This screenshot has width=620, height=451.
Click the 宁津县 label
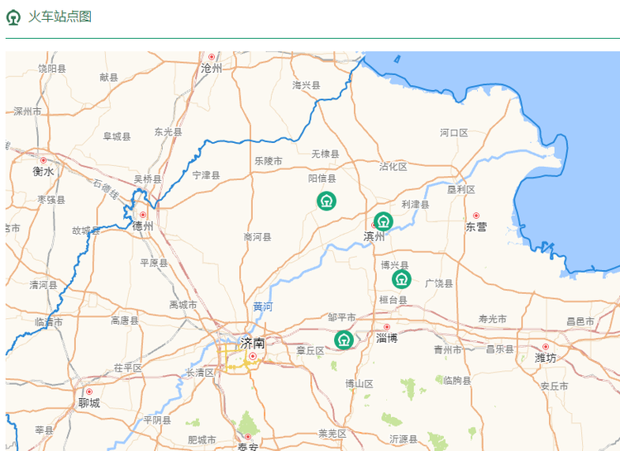point(206,175)
